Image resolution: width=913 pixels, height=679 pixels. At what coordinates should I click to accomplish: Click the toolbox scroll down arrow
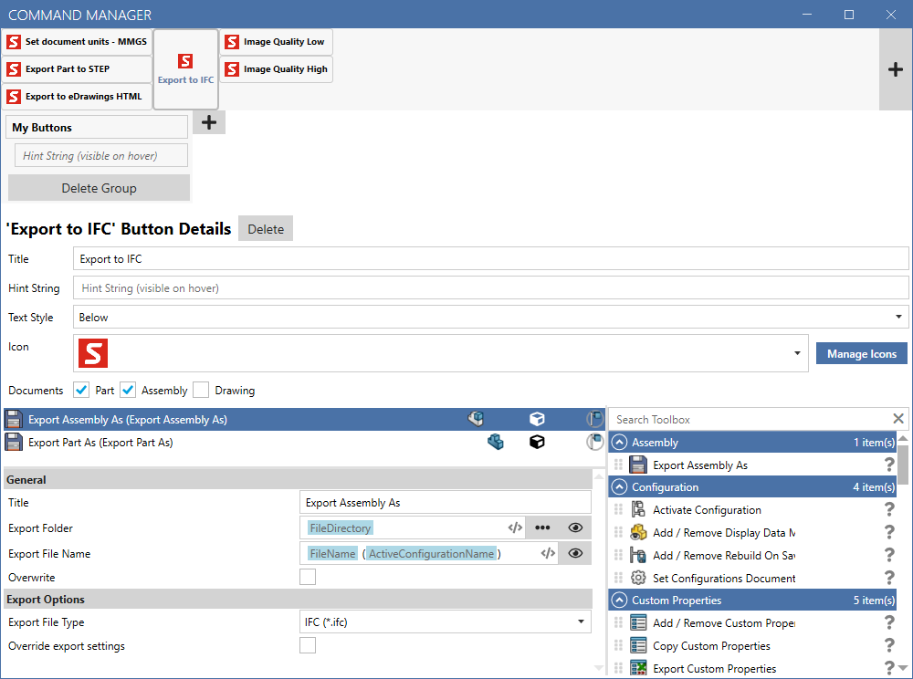(903, 668)
